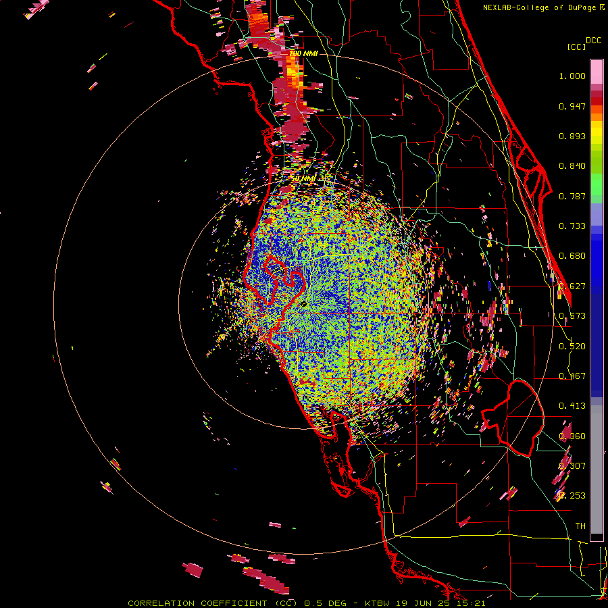Select the 0.947 scale value
This screenshot has height=608, width=608.
coord(572,106)
